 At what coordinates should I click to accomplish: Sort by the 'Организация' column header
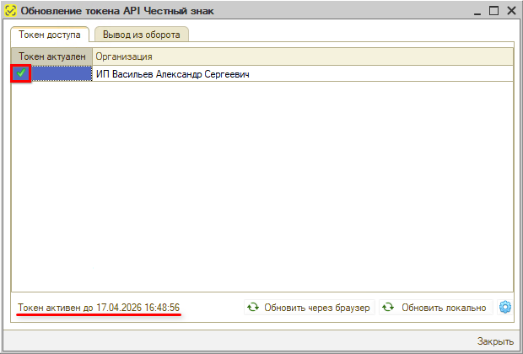point(302,56)
